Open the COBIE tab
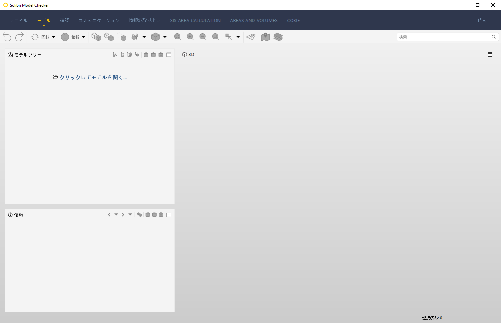The height and width of the screenshot is (323, 501). (x=293, y=20)
